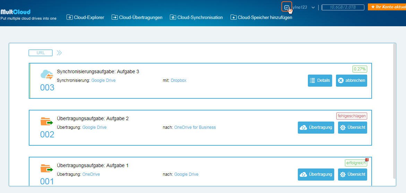The image size is (406, 193).
Task: Click the task list vertical scrollbar
Action: [395, 111]
